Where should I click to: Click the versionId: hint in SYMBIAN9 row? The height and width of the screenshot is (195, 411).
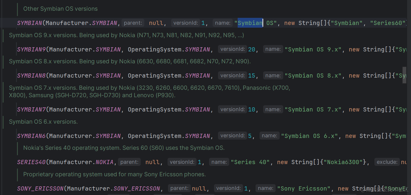click(x=232, y=49)
